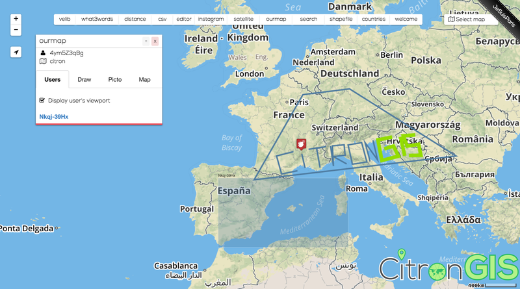Screen dimensions: 520x289
Task: Click the user icon beside 4ym5Z3qBg
Action: [43, 53]
